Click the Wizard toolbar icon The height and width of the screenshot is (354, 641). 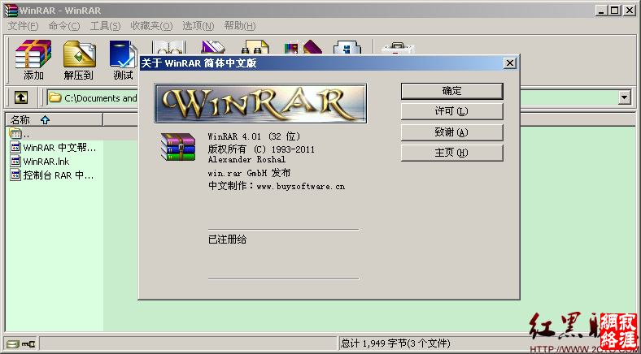coord(303,46)
